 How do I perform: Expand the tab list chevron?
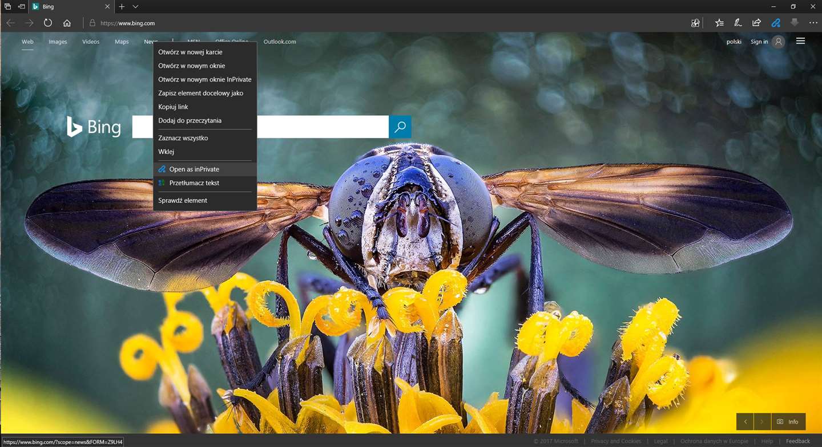click(x=135, y=7)
